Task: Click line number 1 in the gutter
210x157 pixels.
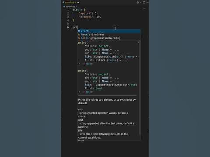Action: click(68, 10)
